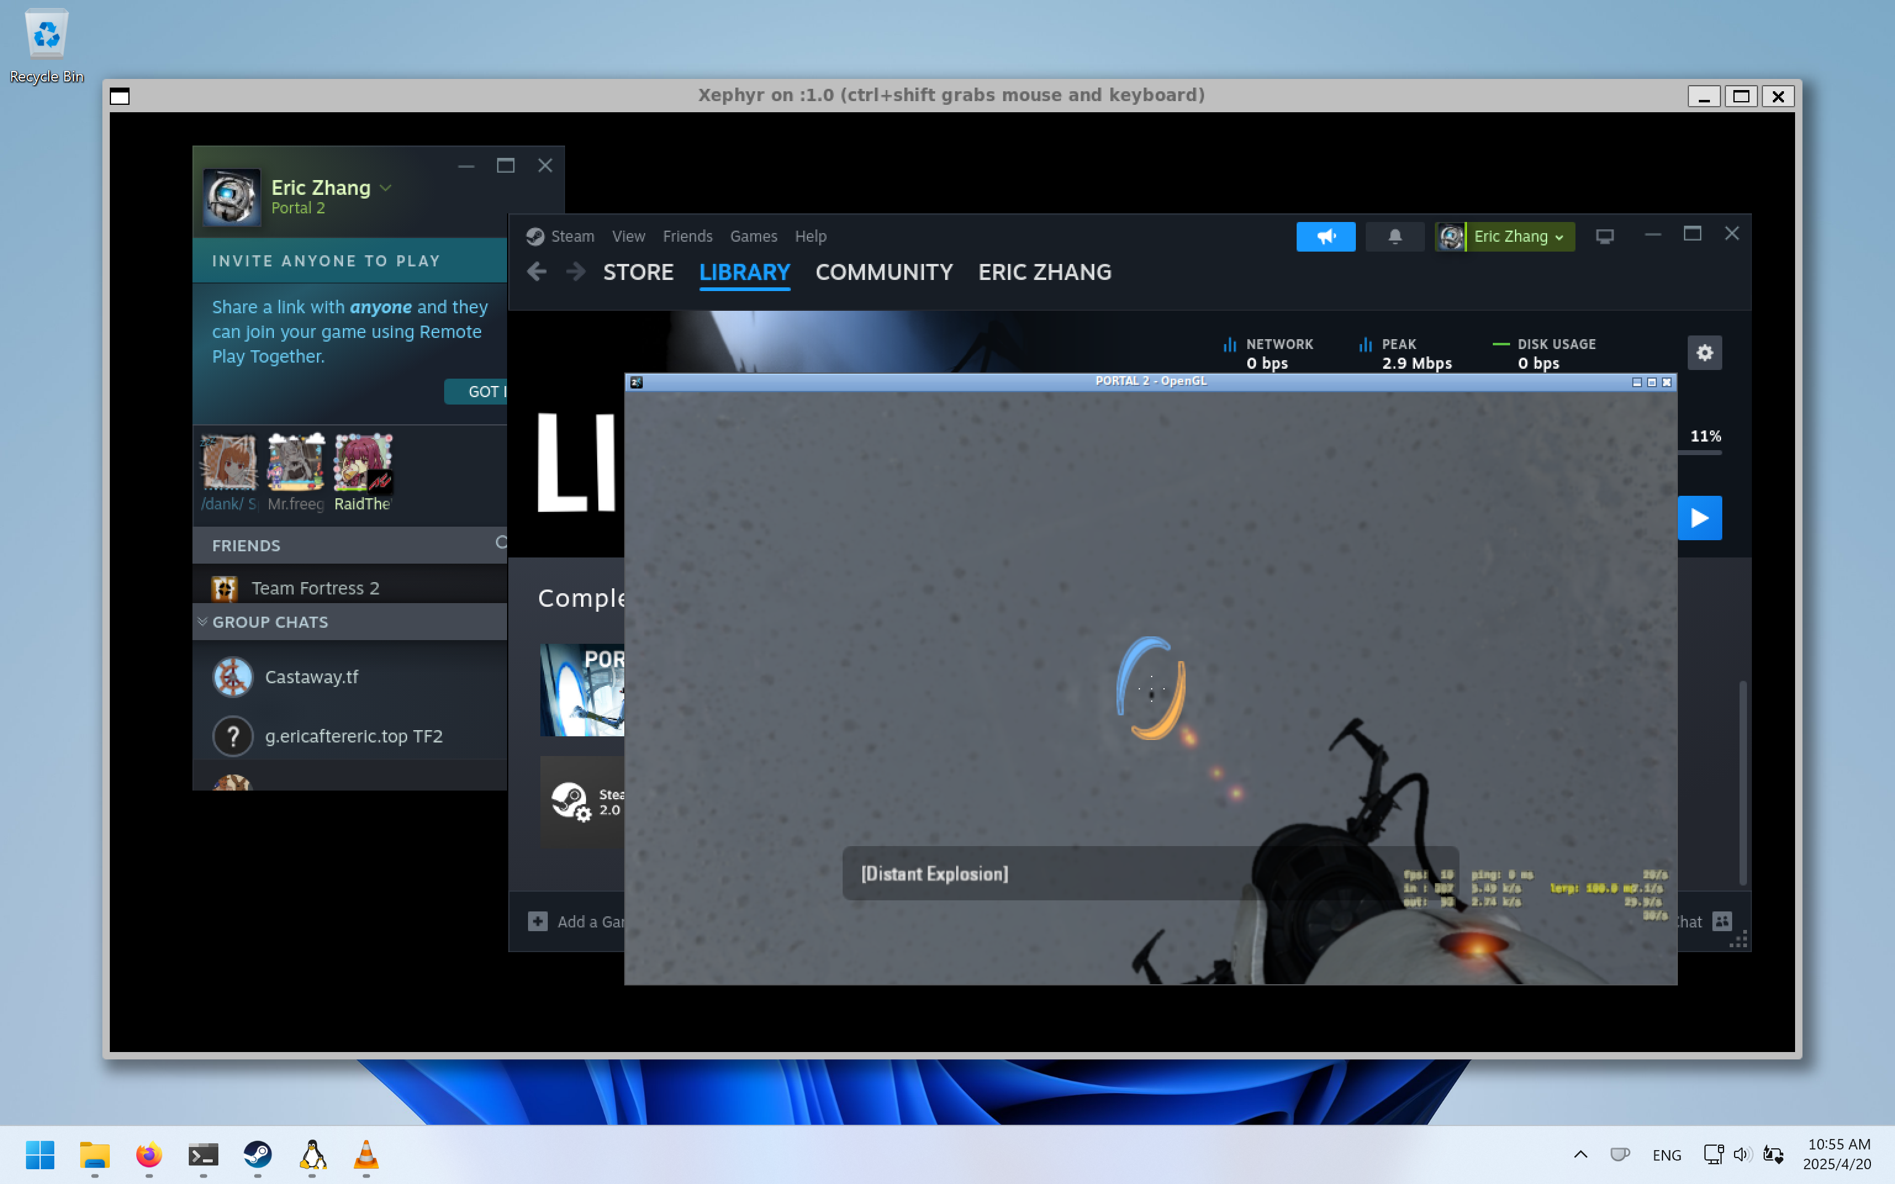
Task: Open the Linux penguin taskbar app
Action: click(x=312, y=1155)
